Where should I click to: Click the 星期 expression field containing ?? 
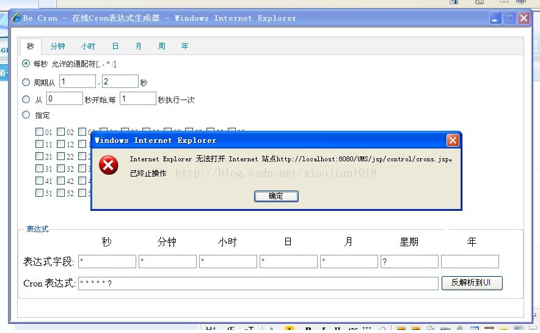409,262
